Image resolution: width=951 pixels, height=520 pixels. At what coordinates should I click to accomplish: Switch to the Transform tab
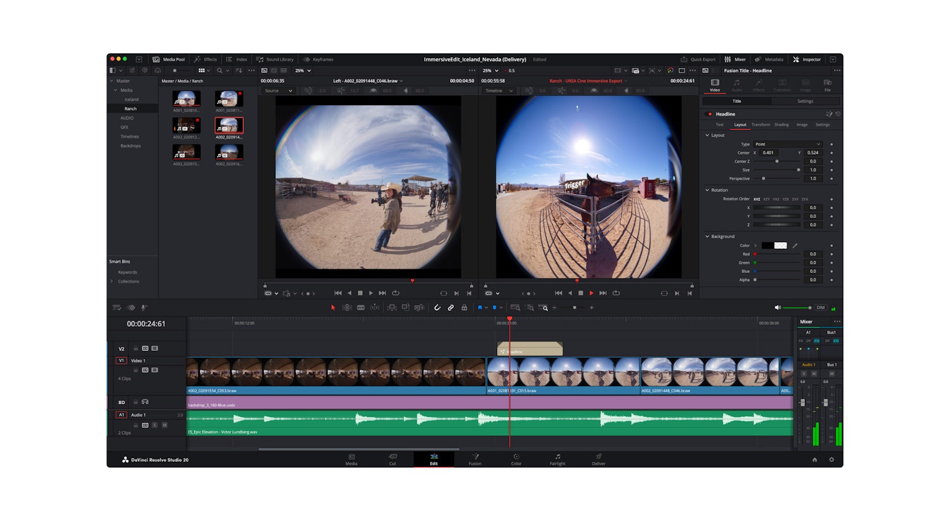point(762,124)
